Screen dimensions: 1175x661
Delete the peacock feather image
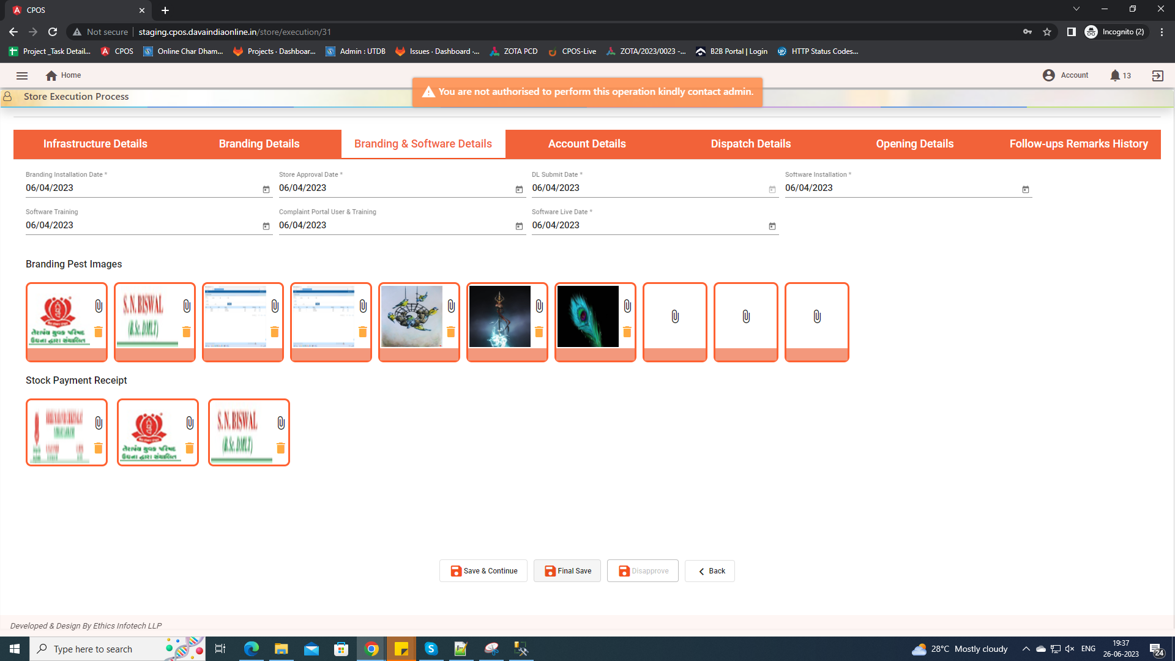(627, 332)
